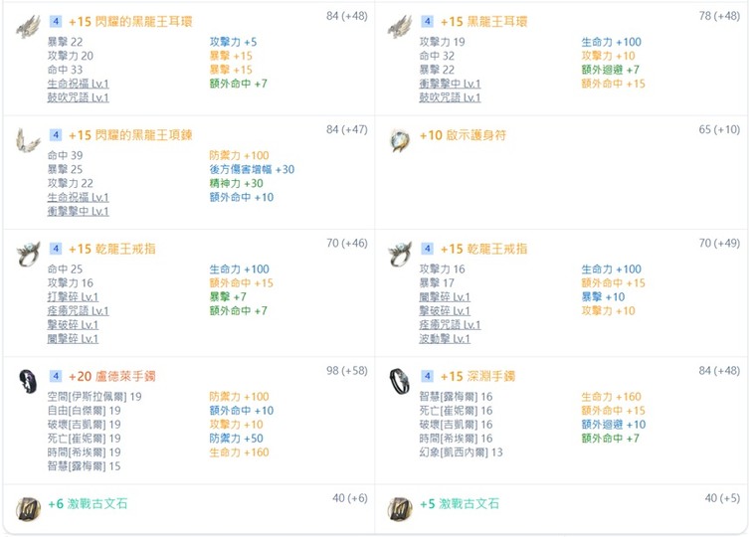Click 衝擊擊中 Lv.1 under 黑龍王耳環 on the right
Viewport: 749px width, 537px height.
[x=450, y=84]
